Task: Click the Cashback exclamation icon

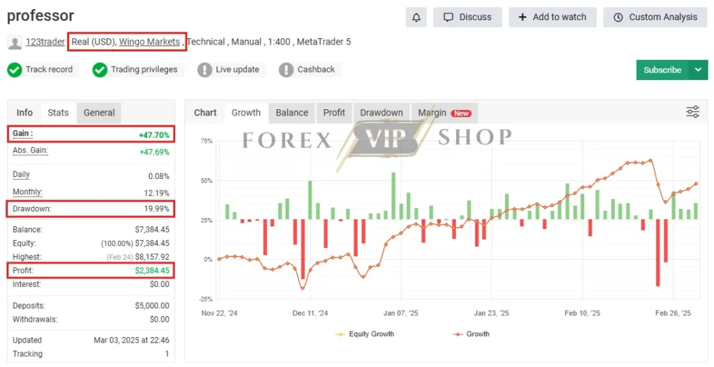Action: [286, 70]
